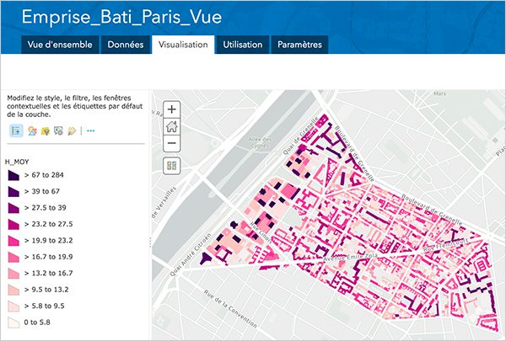
Task: Click the Quai André Citroën map label
Action: [x=191, y=254]
